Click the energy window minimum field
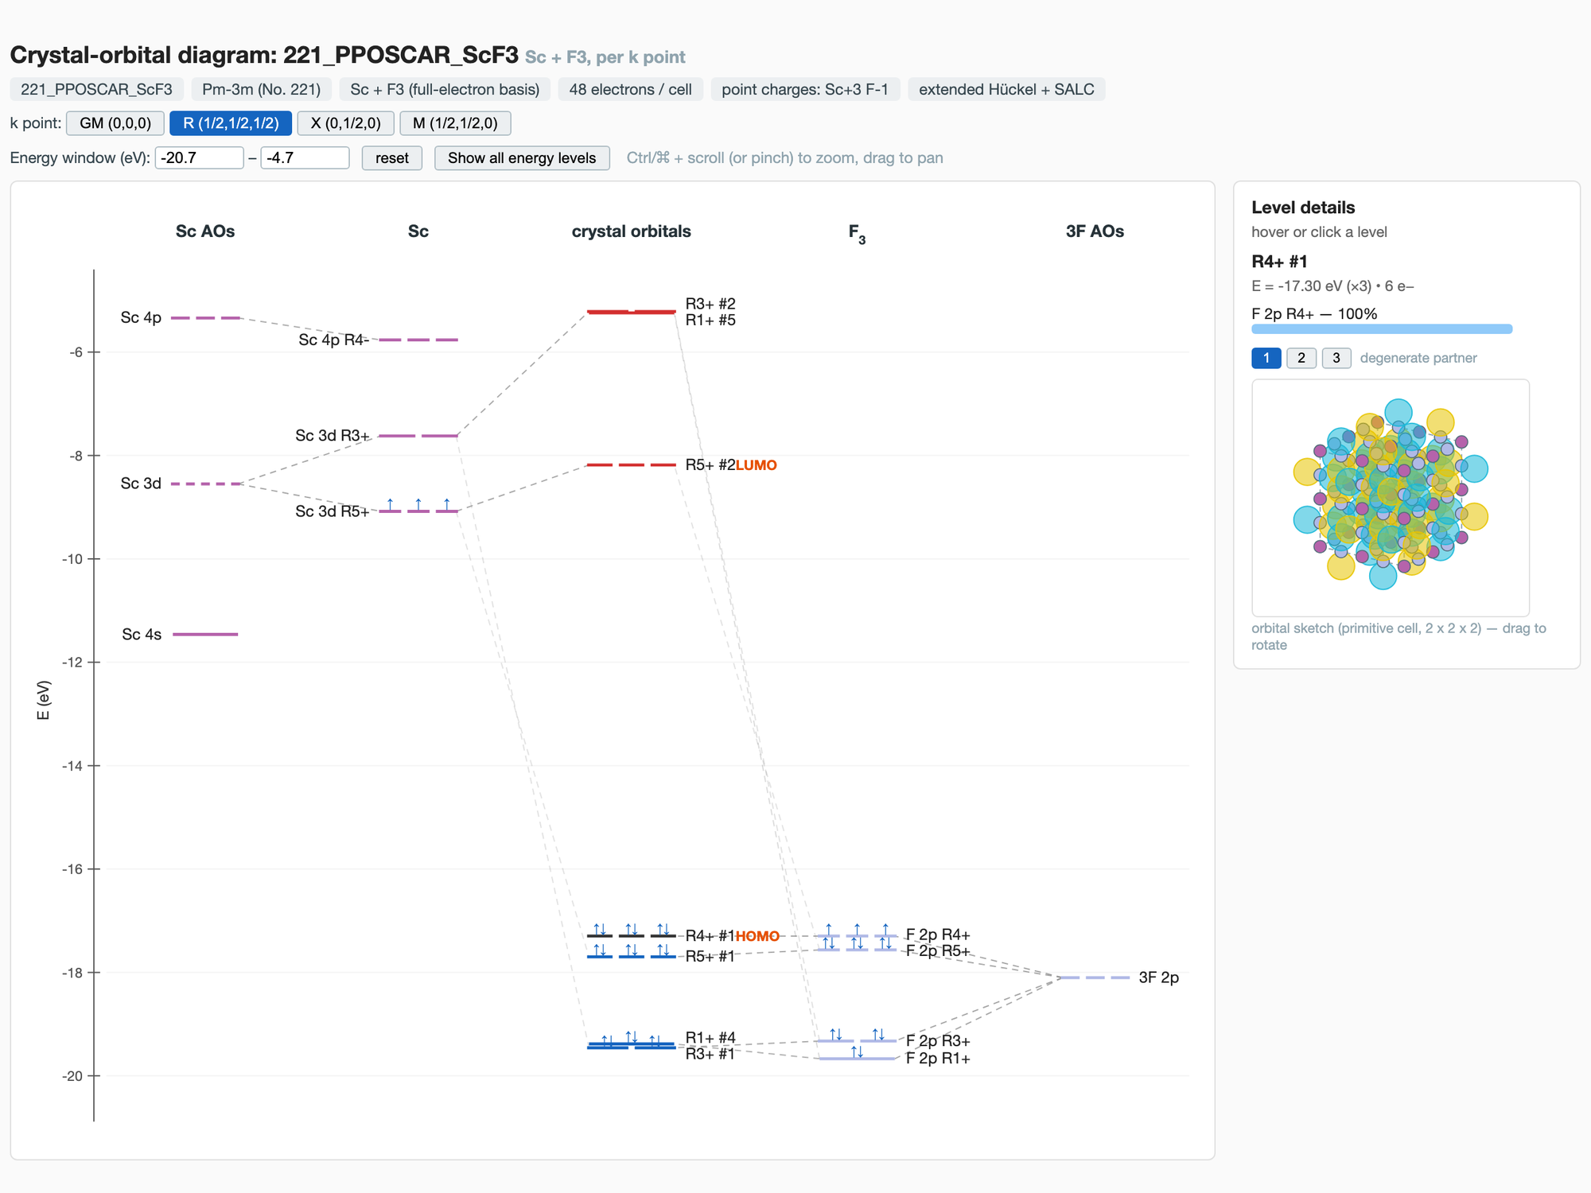 pos(199,157)
